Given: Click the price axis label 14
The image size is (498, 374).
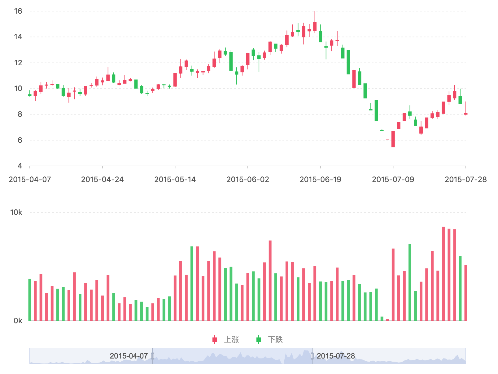Looking at the screenshot, I should click(x=18, y=37).
